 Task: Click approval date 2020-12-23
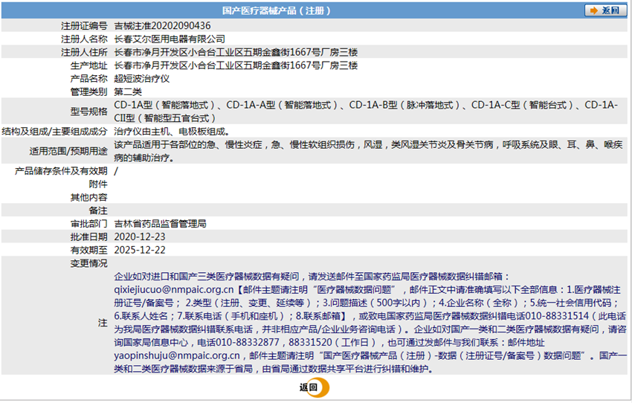point(140,237)
